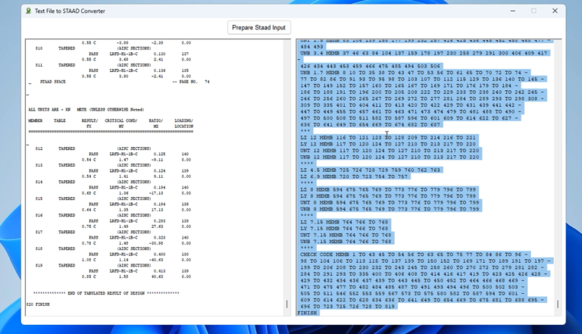
Task: Click the 'LY 8 MEMB 594 675 765' line
Action: (x=388, y=196)
